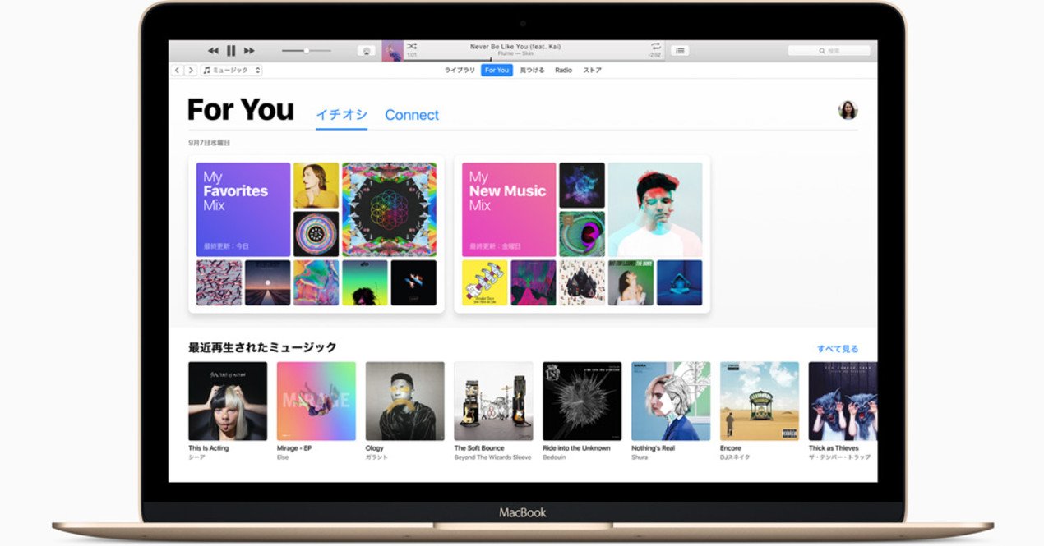Open the Ology album cover
The height and width of the screenshot is (546, 1044).
click(x=405, y=401)
